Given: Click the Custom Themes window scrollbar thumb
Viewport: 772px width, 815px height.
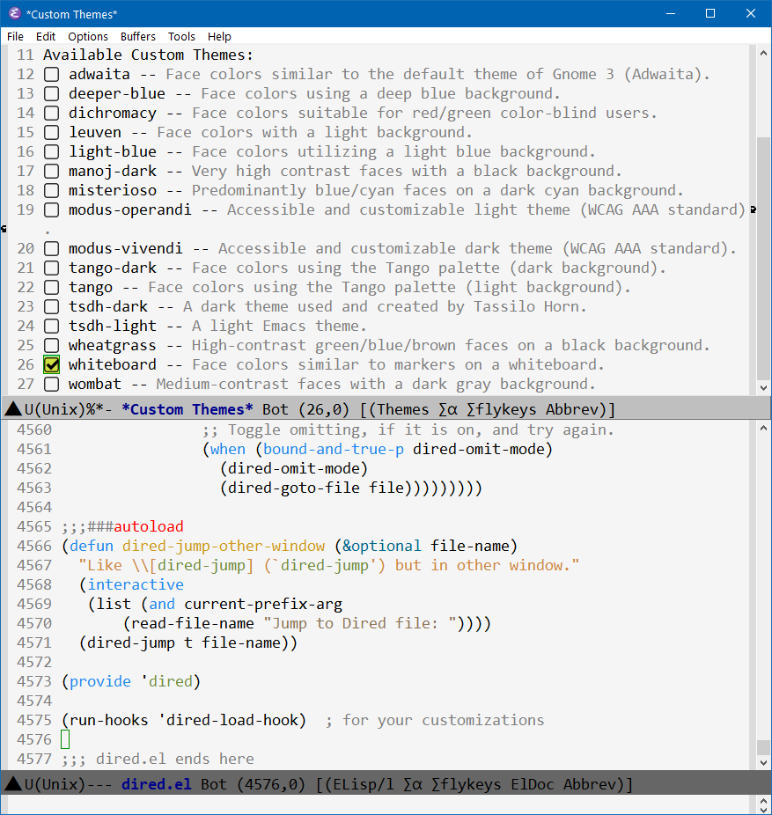Looking at the screenshot, I should tap(763, 259).
